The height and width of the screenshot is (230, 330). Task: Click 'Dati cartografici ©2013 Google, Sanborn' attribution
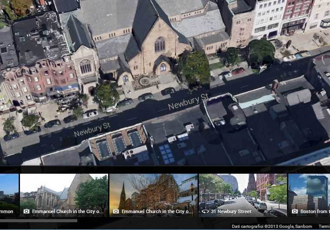coord(272,227)
